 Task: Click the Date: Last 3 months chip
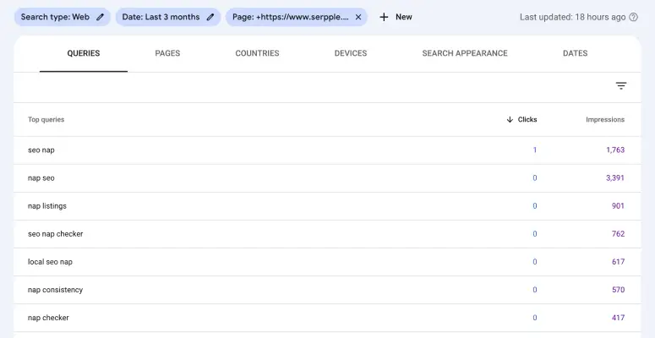168,17
